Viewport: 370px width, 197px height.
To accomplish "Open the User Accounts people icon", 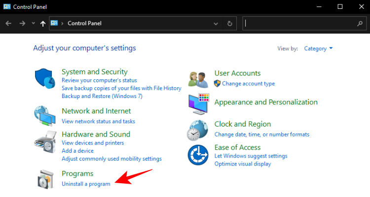I will pyautogui.click(x=199, y=78).
